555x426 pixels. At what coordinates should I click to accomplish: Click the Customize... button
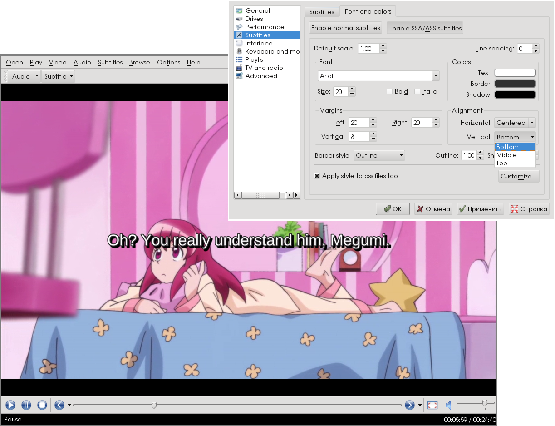click(x=519, y=176)
